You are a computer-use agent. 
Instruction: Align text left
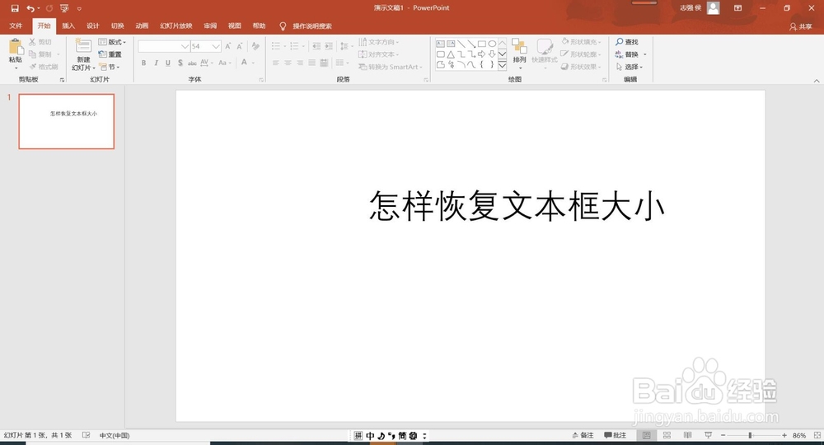coord(276,63)
